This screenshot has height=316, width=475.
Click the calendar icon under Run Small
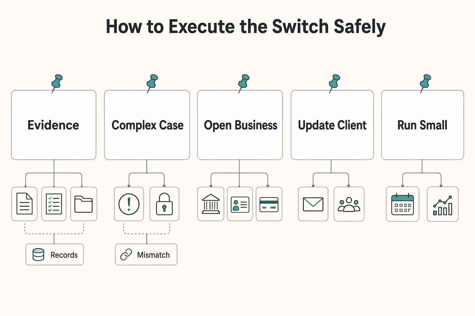coord(402,204)
